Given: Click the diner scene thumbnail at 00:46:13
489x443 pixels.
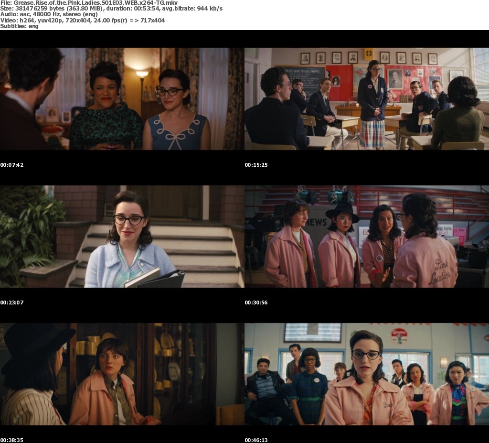Looking at the screenshot, I should 367,374.
